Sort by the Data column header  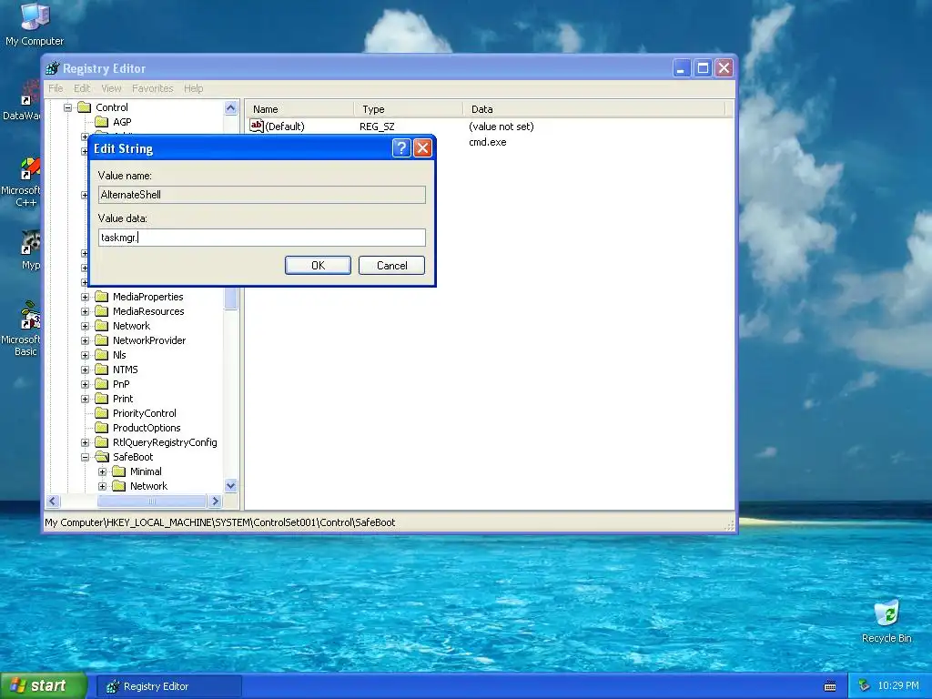point(593,109)
